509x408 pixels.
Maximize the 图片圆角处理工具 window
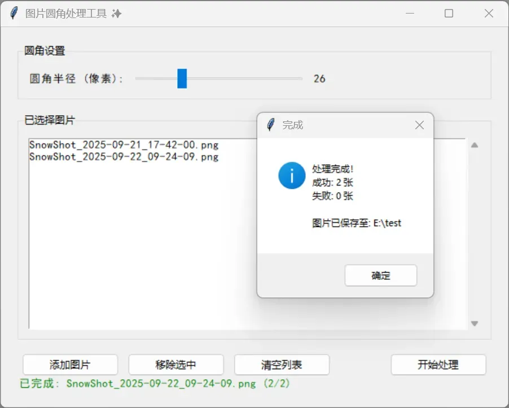tap(449, 14)
